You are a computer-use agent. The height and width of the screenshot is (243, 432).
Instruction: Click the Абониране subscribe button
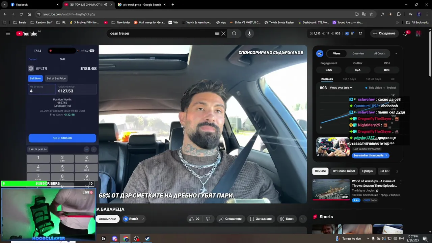[x=107, y=219]
